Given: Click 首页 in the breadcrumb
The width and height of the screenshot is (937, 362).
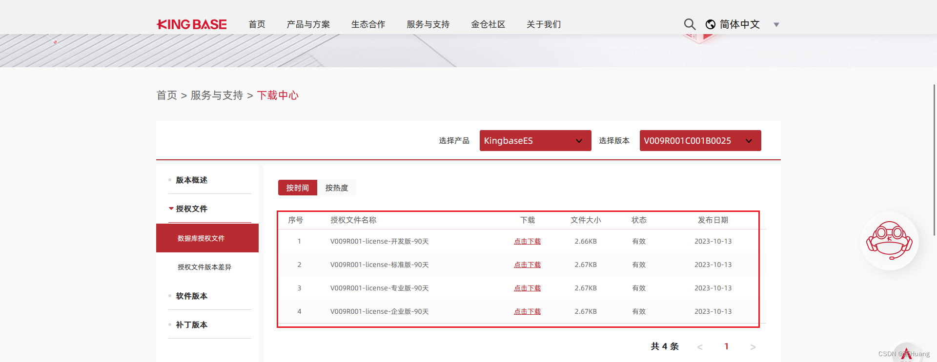Looking at the screenshot, I should pos(166,95).
